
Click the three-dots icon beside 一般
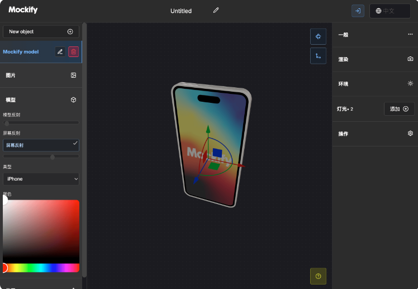point(410,34)
